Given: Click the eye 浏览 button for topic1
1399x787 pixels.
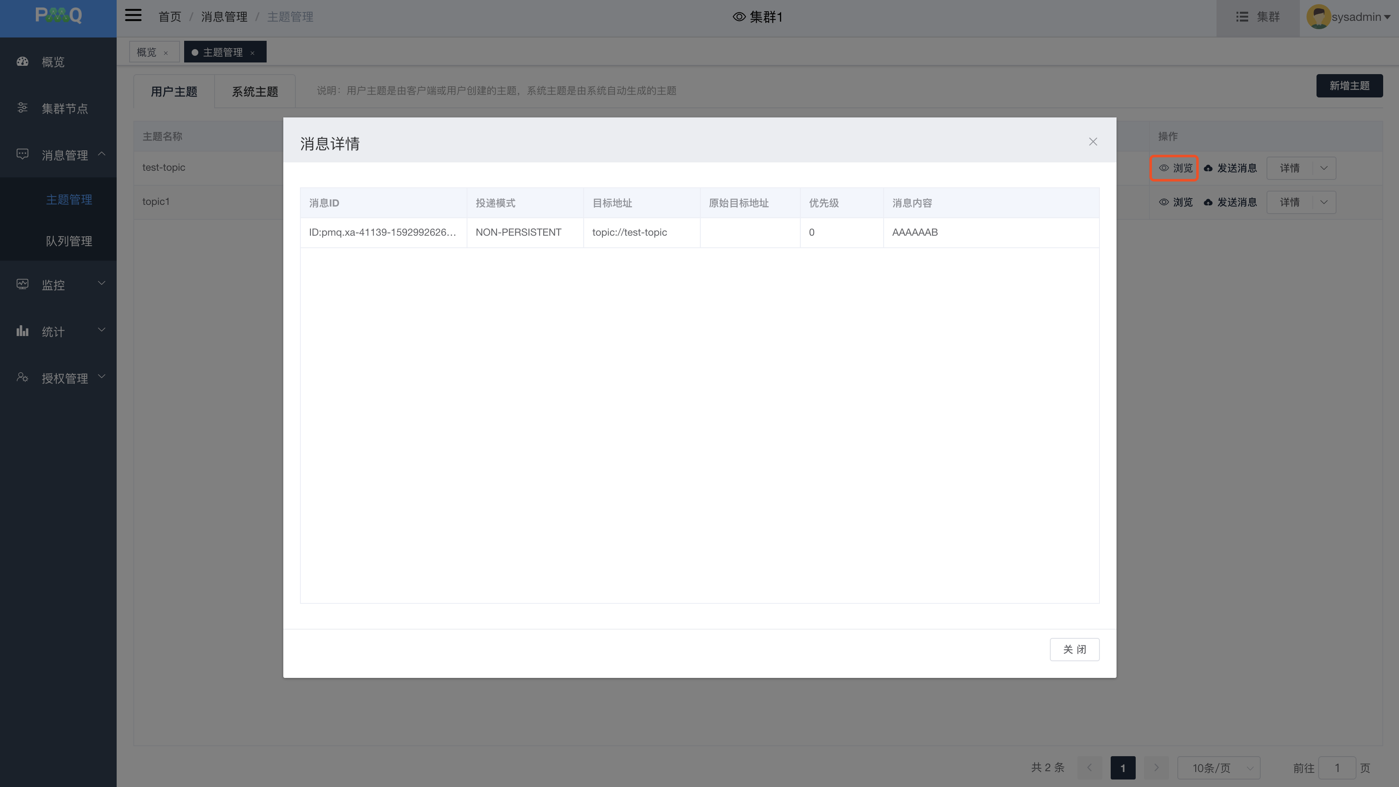Looking at the screenshot, I should click(x=1176, y=202).
